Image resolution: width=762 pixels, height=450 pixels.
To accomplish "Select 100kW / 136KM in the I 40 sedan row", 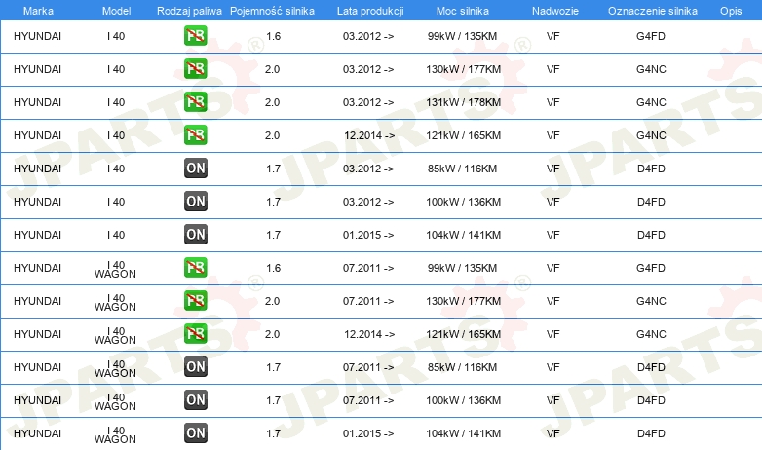I will click(x=463, y=202).
